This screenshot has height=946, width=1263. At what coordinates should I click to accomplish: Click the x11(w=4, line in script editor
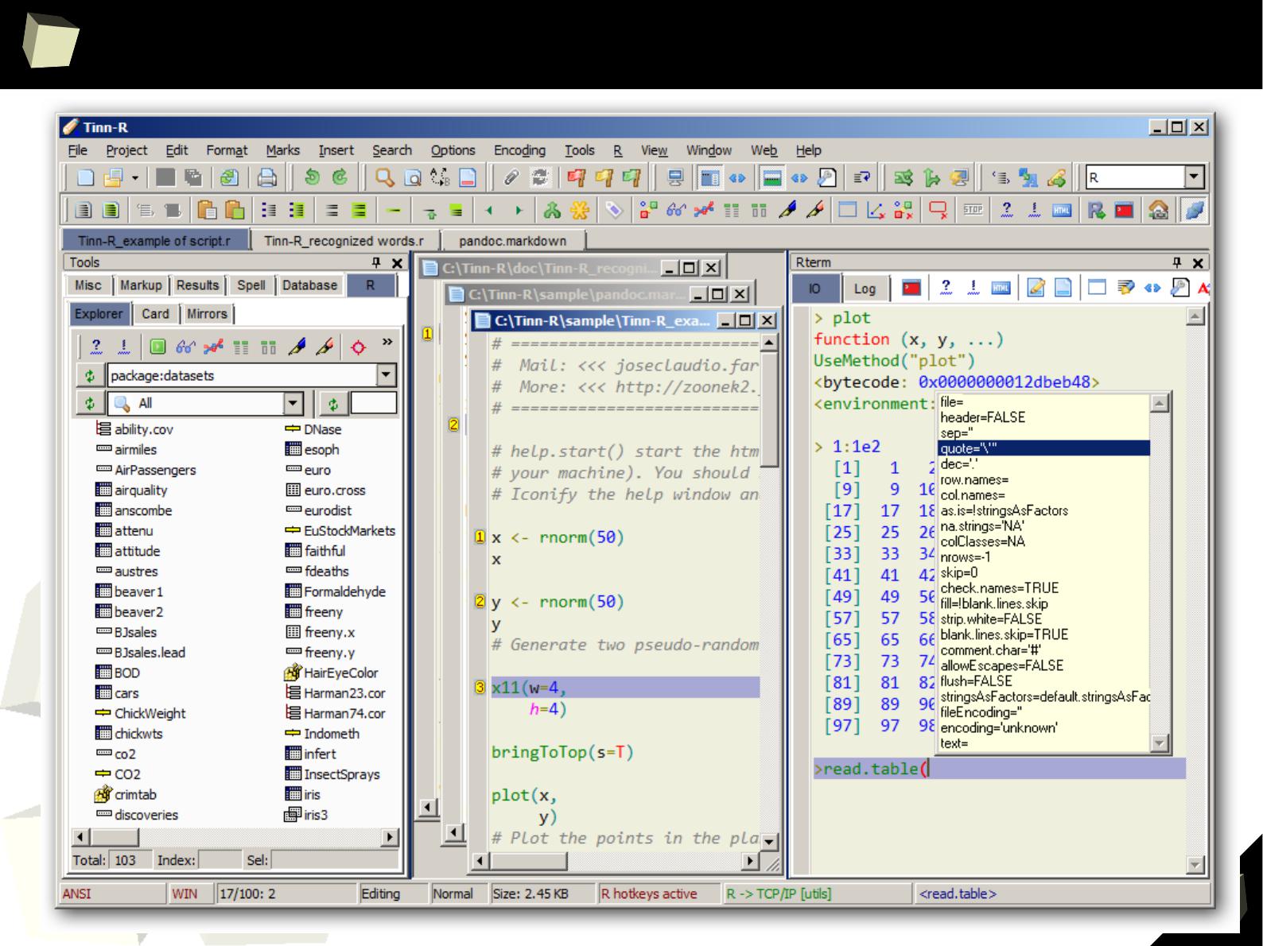[x=625, y=688]
